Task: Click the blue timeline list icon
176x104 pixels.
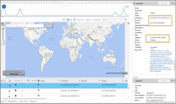Action: click(4, 7)
